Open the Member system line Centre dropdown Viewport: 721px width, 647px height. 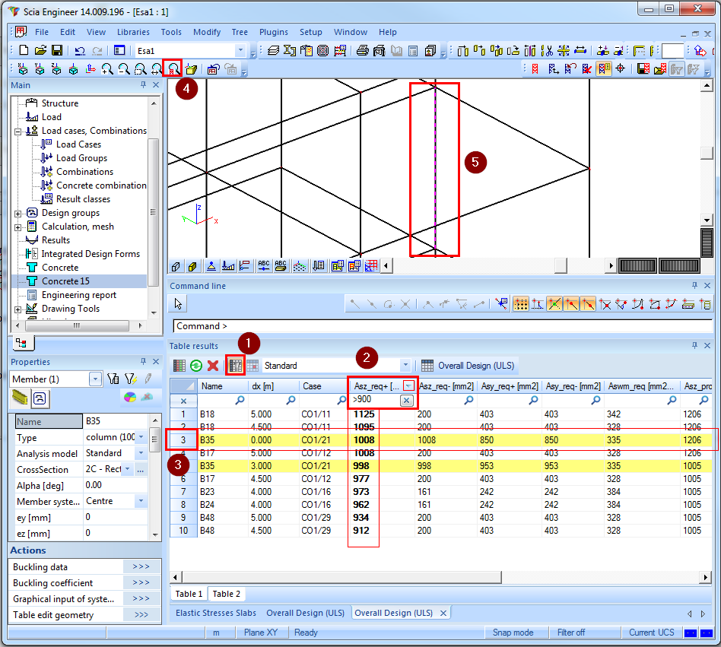(141, 501)
